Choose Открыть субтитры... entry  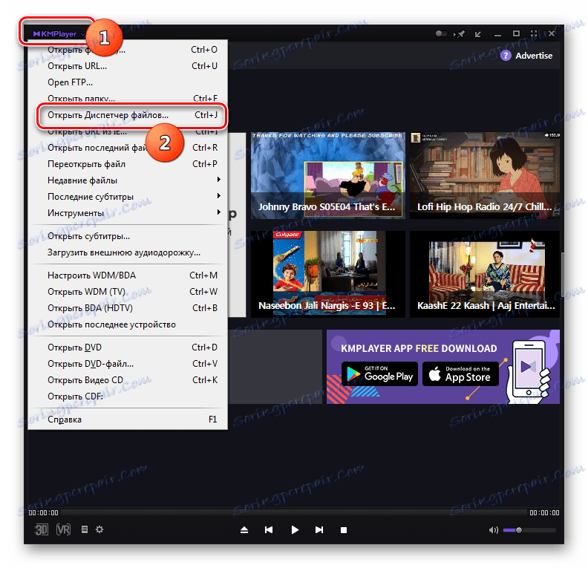point(128,236)
